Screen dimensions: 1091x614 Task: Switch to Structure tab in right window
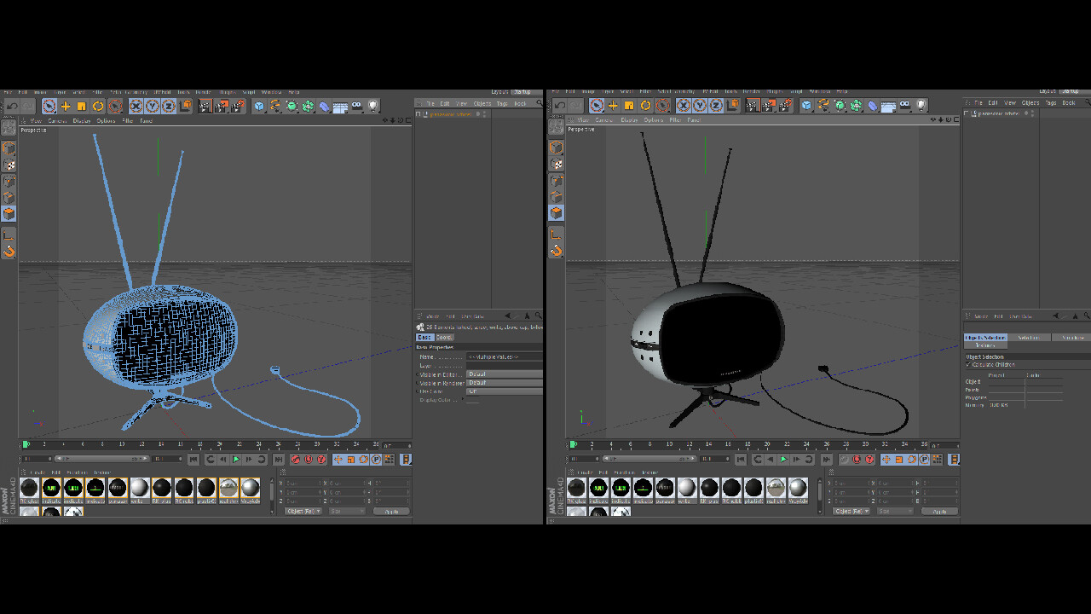coord(1071,338)
